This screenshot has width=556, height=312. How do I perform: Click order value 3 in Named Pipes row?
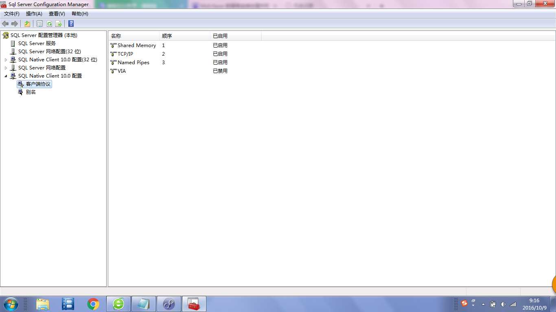pos(163,63)
